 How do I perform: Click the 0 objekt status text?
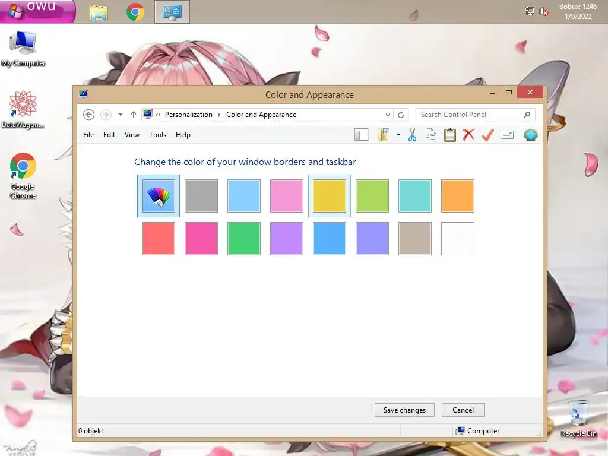91,431
